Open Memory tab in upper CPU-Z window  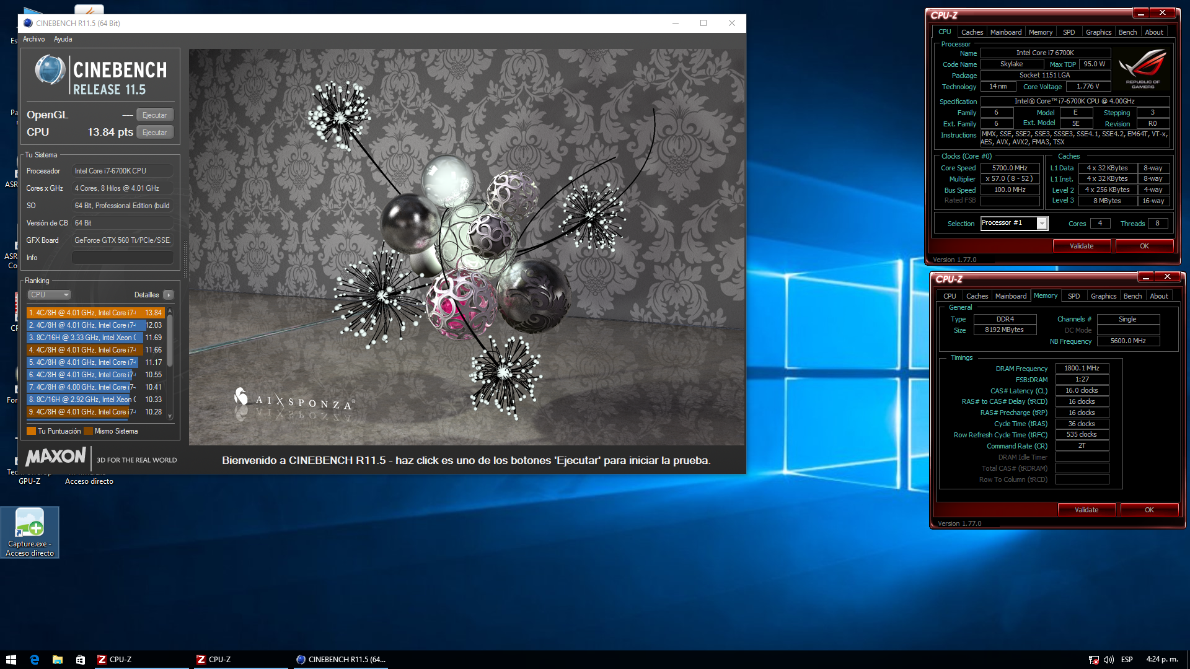click(x=1040, y=32)
